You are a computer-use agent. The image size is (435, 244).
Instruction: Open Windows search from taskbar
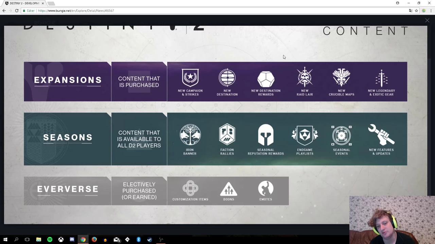(16, 240)
